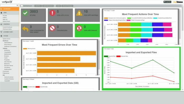The image size is (184, 104).
Task: Open the Jobs section header
Action: point(10,13)
